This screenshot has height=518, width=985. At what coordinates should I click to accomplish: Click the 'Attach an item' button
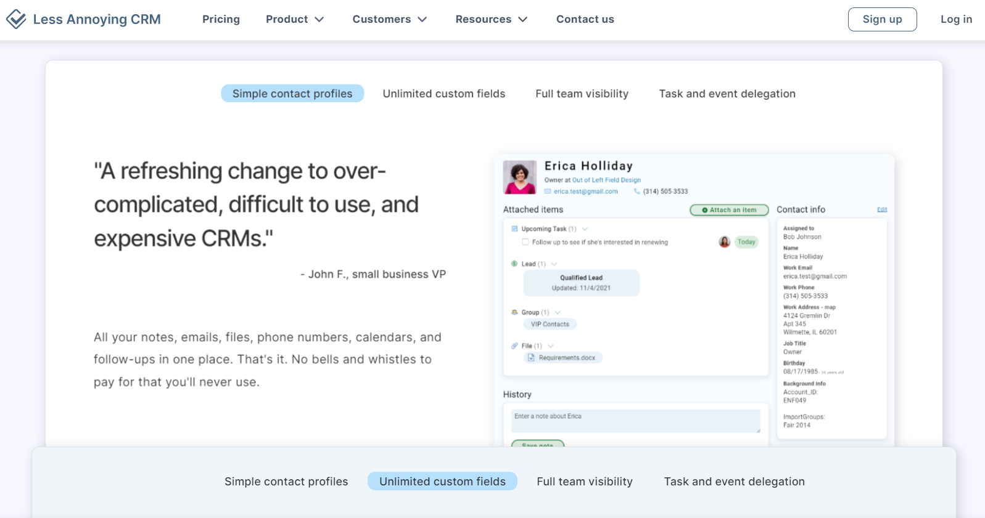coord(729,210)
